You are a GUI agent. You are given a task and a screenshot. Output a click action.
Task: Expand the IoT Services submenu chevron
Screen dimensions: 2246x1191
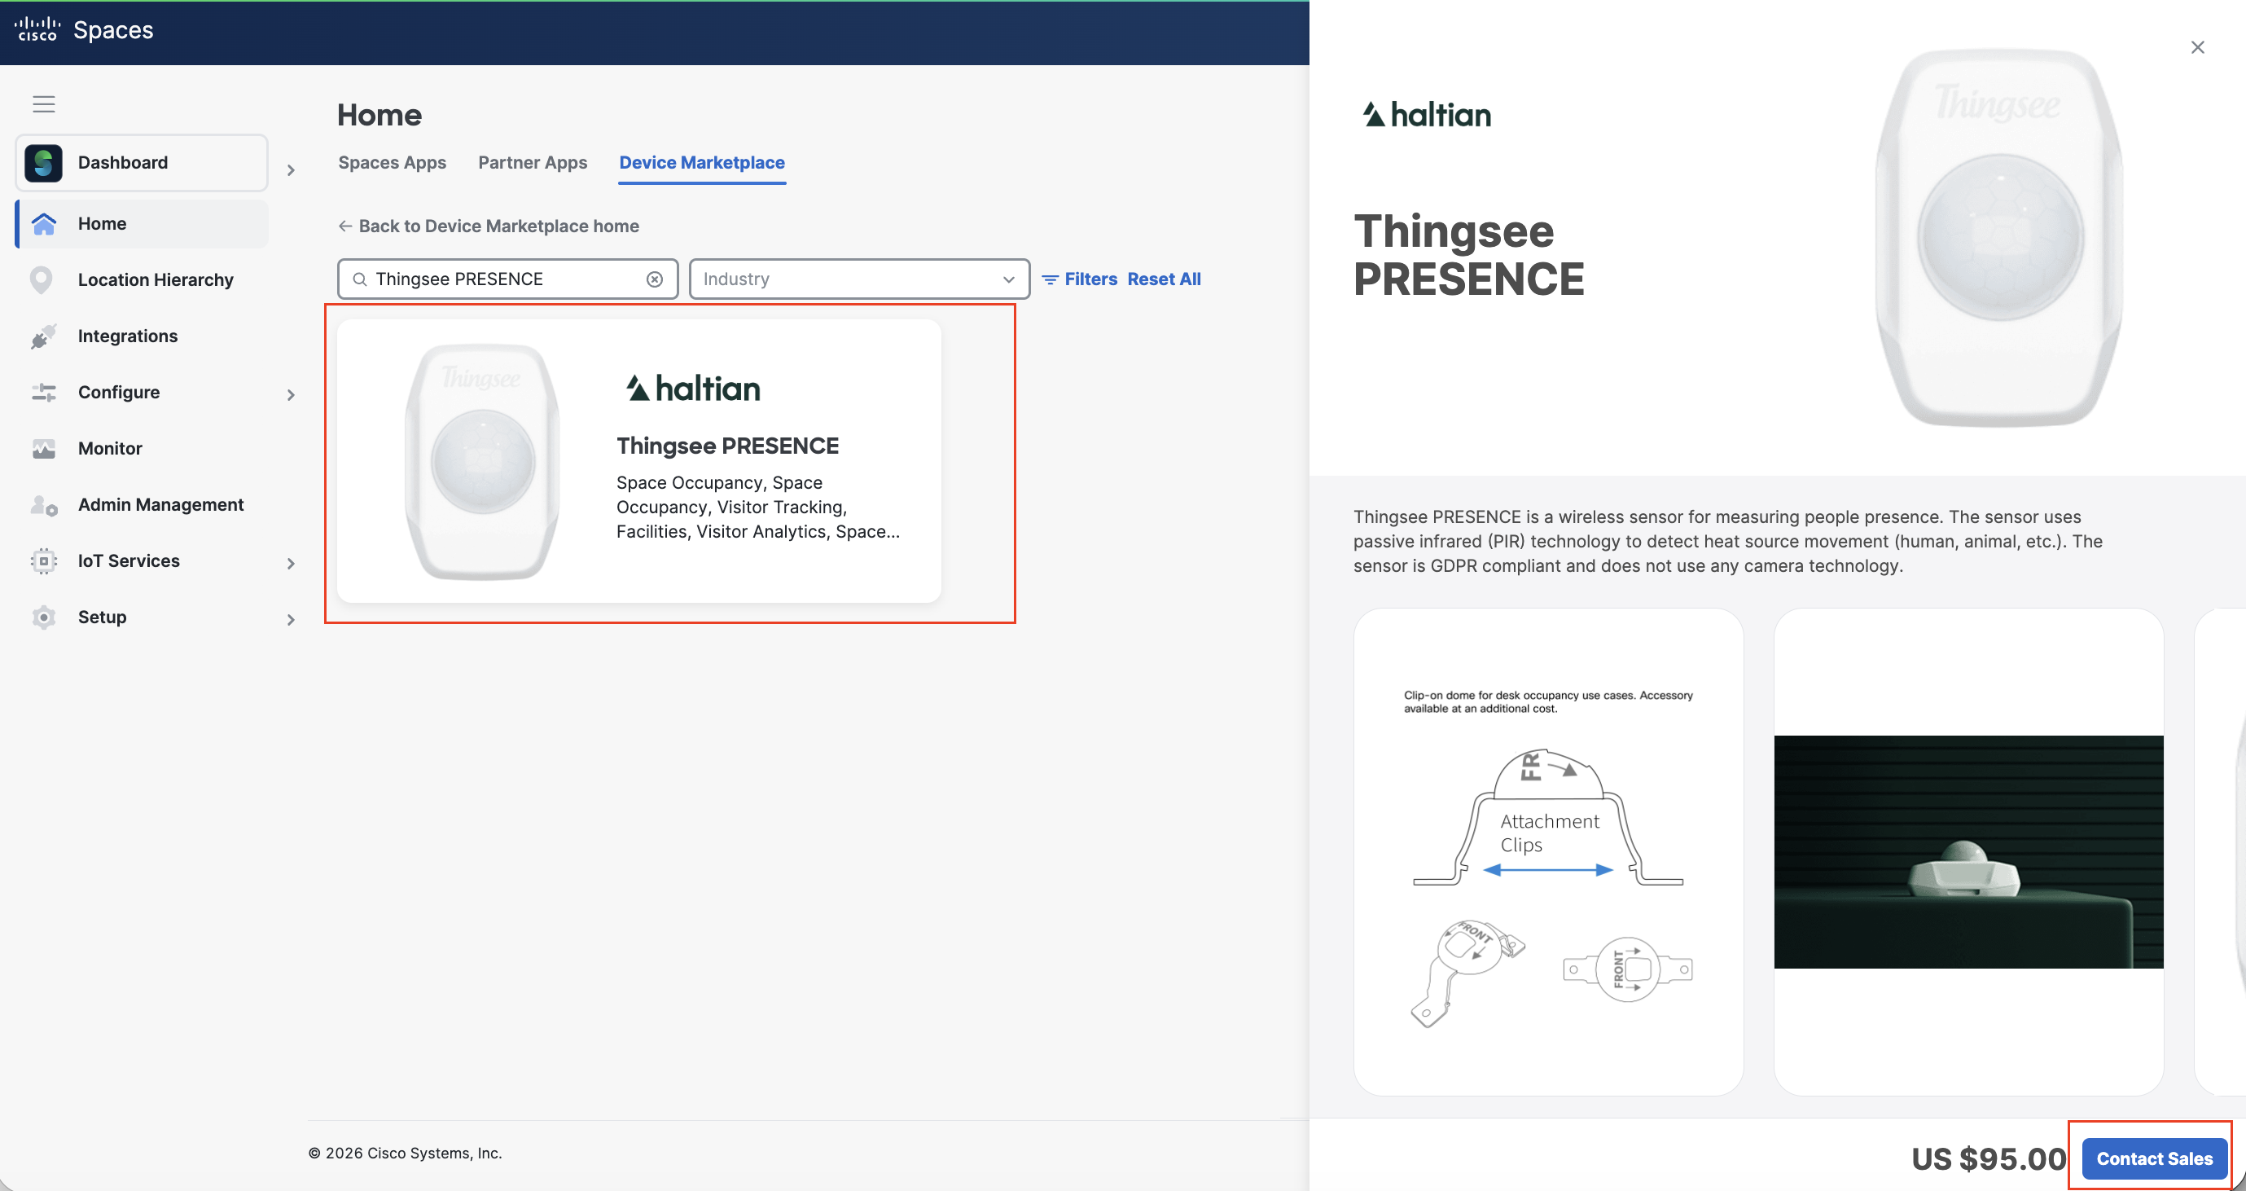point(292,564)
